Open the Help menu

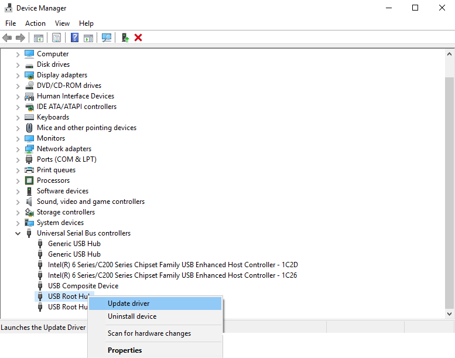pyautogui.click(x=86, y=23)
